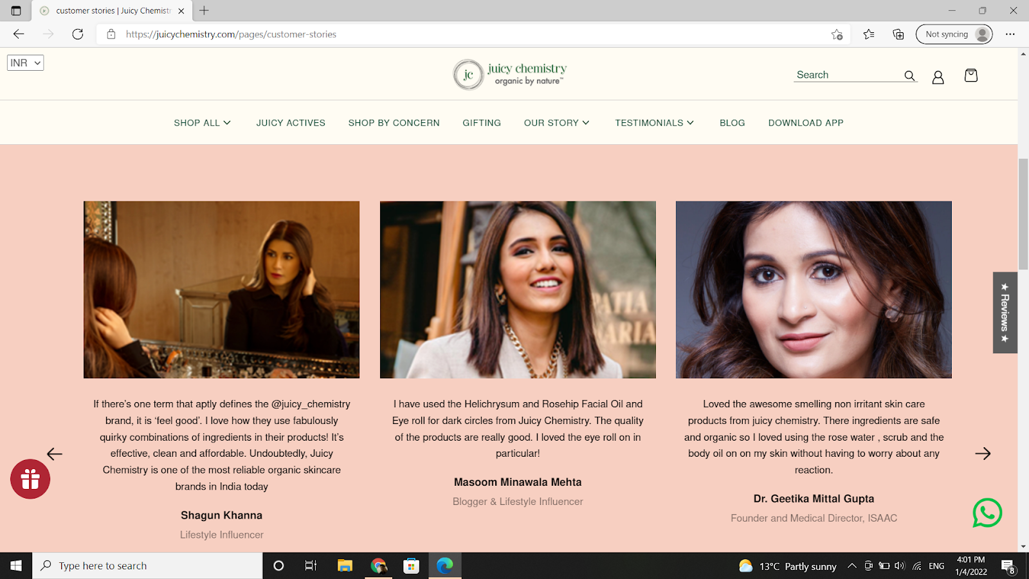
Task: Open the volume control in tray
Action: pos(900,566)
